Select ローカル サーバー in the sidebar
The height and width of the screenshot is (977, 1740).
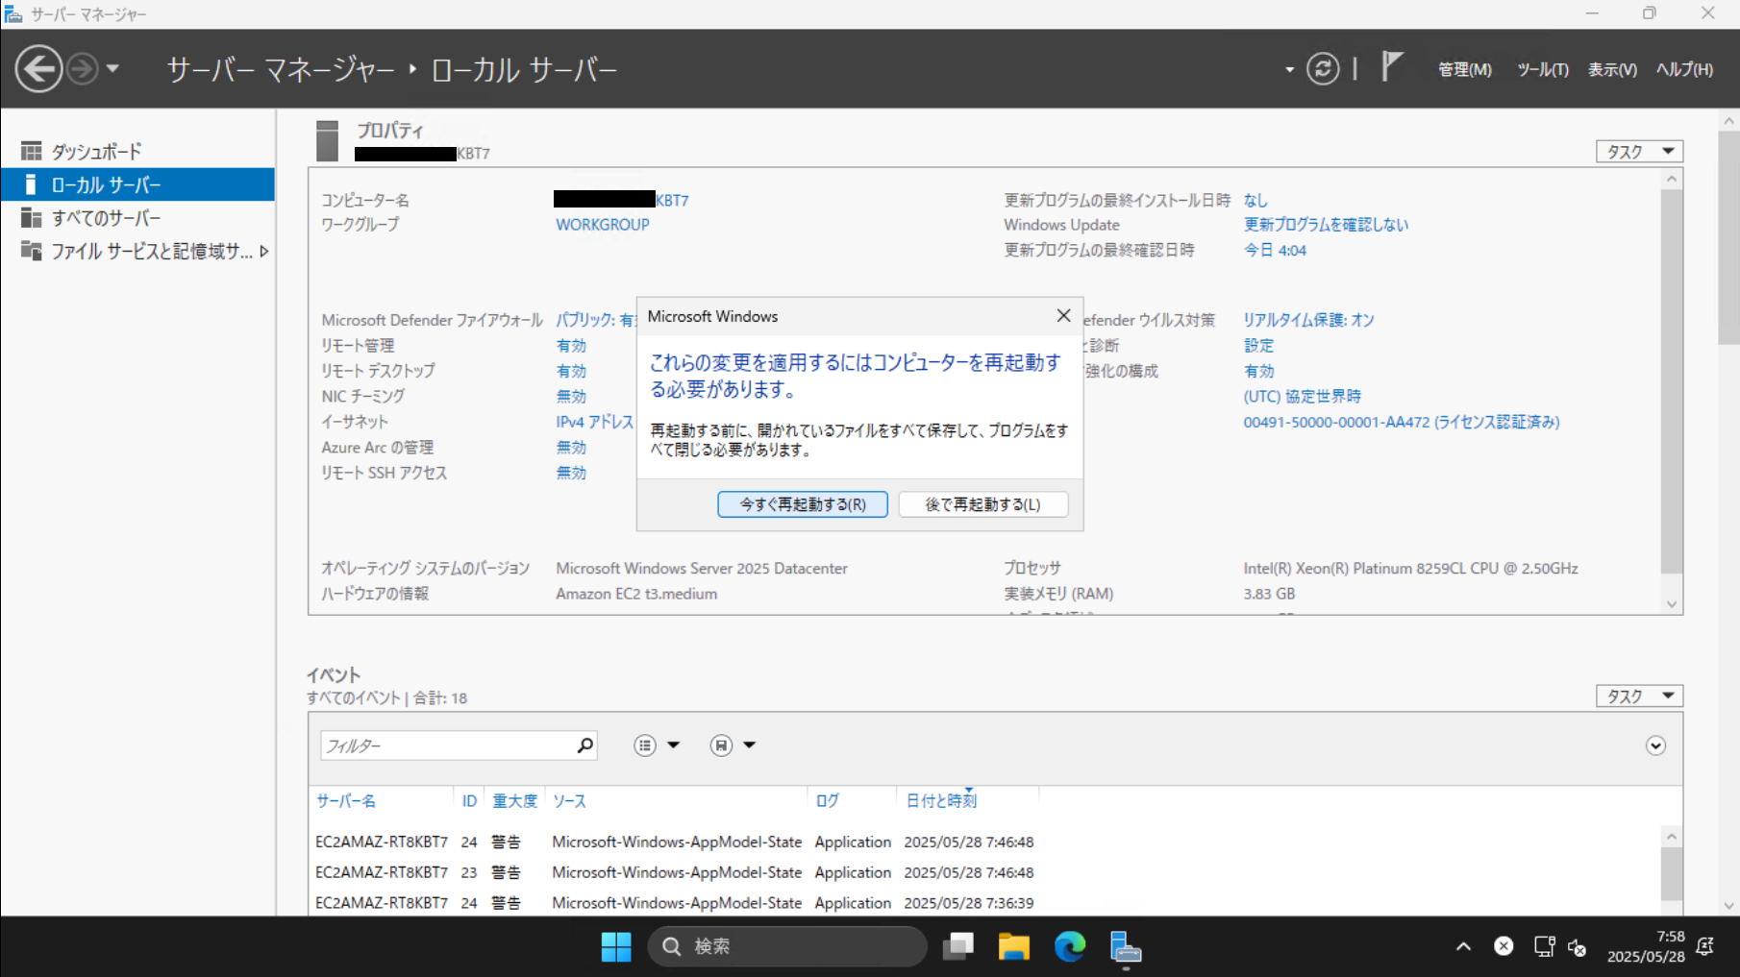(137, 184)
